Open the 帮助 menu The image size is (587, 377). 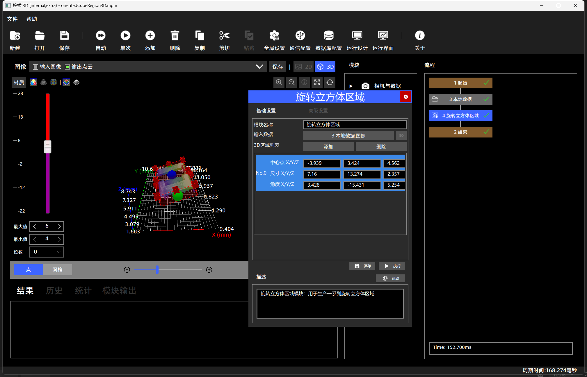32,19
